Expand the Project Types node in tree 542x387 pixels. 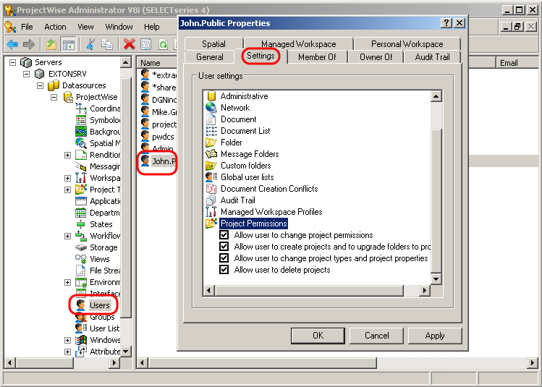point(68,190)
